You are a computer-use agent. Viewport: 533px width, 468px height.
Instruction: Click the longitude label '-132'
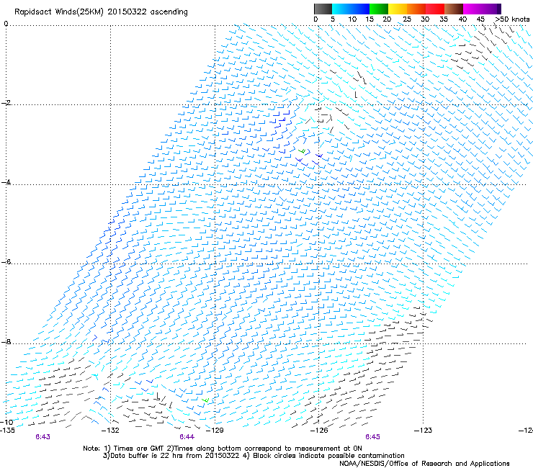click(x=110, y=431)
